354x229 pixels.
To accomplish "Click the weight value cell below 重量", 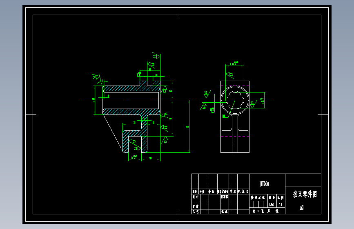I will (272, 205).
